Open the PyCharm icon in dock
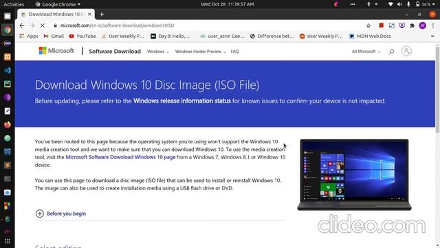Image resolution: width=440 pixels, height=248 pixels. pyautogui.click(x=8, y=84)
